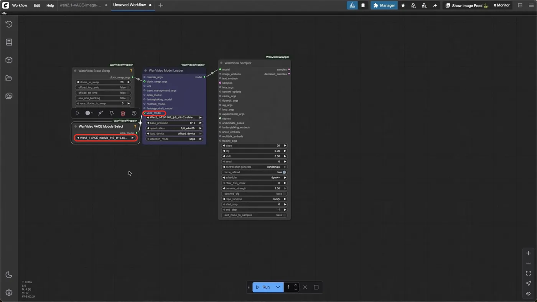The width and height of the screenshot is (537, 302).
Task: Open the node library list icon in sidebar
Action: click(9, 42)
